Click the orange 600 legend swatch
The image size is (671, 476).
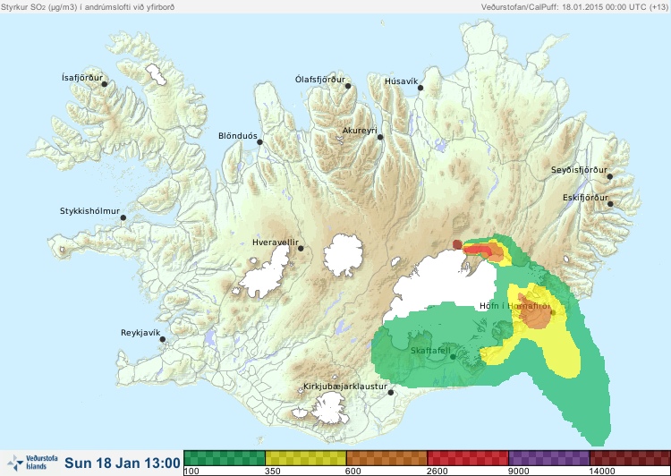(x=386, y=458)
